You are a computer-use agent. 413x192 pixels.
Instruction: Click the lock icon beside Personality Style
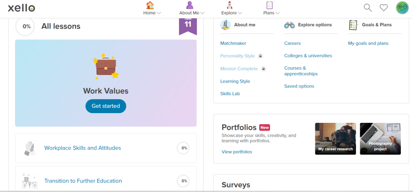260,56
